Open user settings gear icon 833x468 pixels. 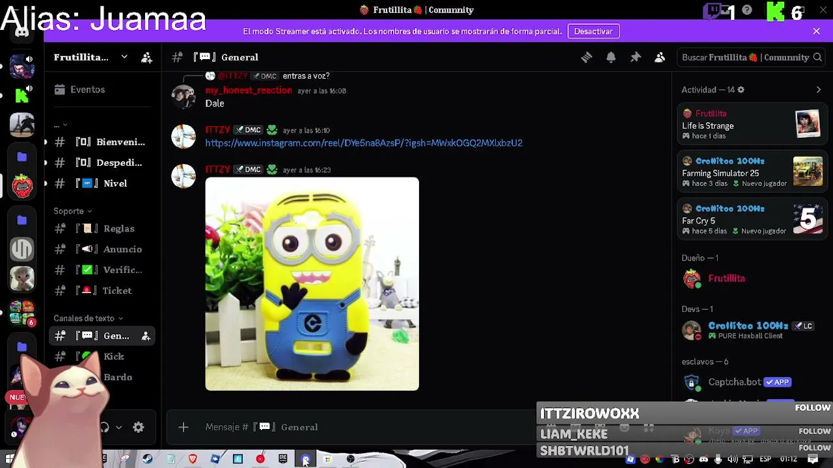pyautogui.click(x=139, y=427)
